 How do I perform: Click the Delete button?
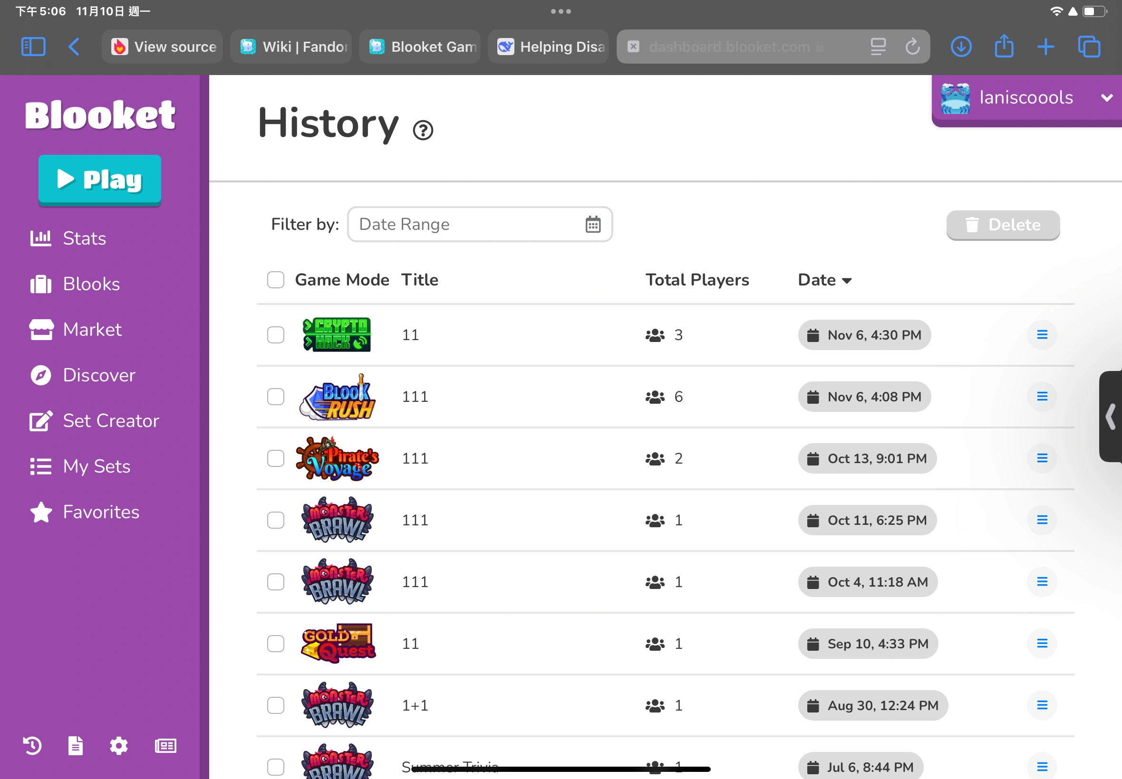coord(1003,225)
